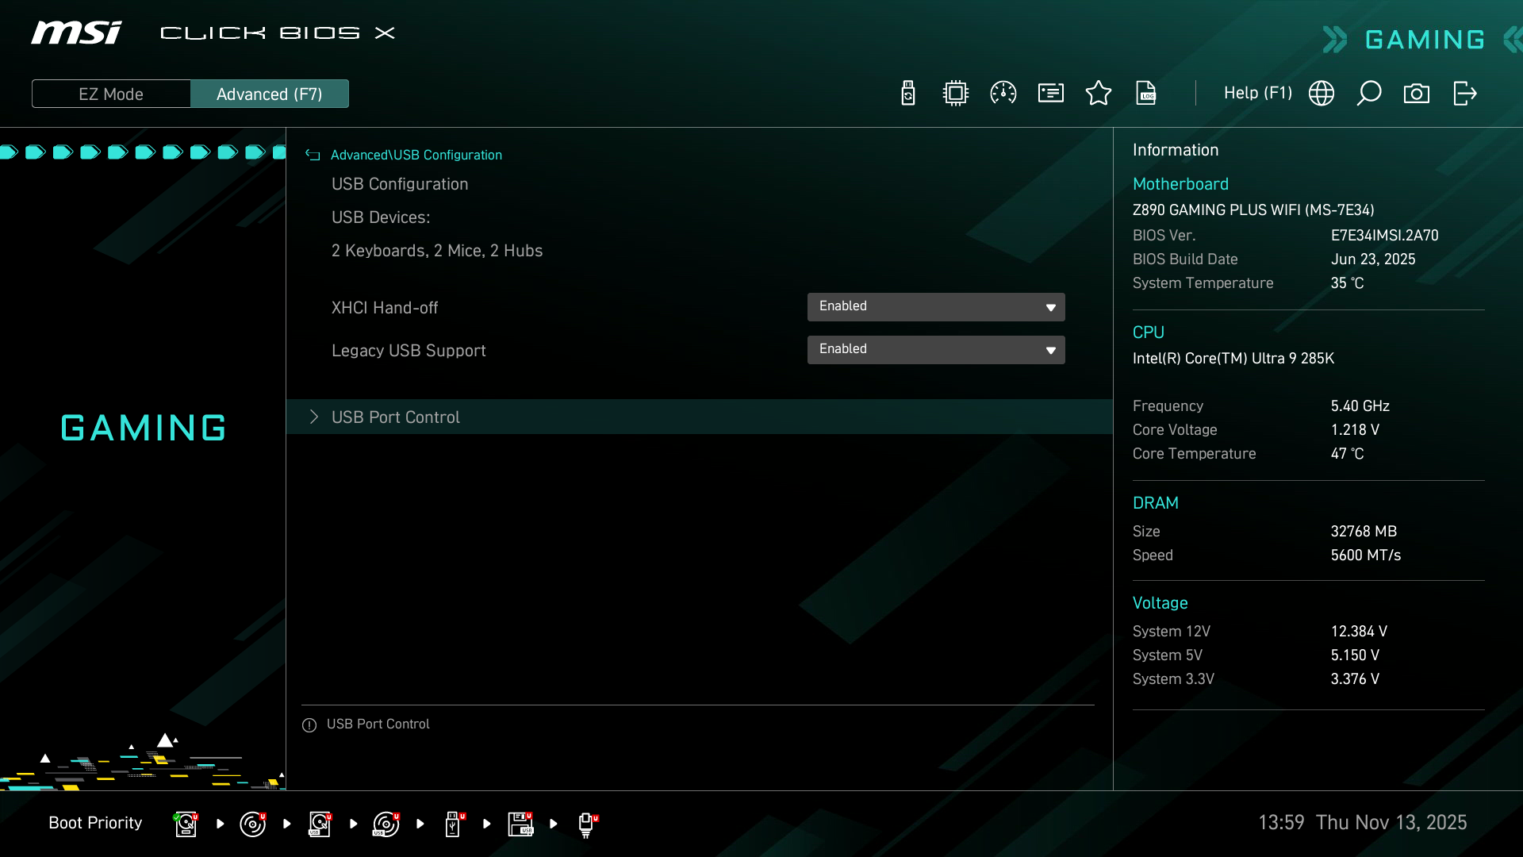Open the LOG file icon
The image size is (1523, 857).
1146,94
